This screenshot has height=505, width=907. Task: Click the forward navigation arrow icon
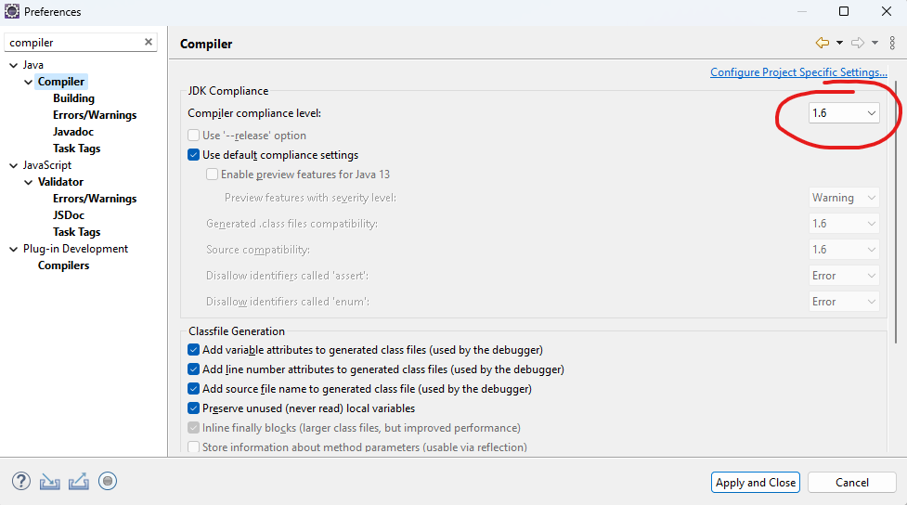point(858,43)
